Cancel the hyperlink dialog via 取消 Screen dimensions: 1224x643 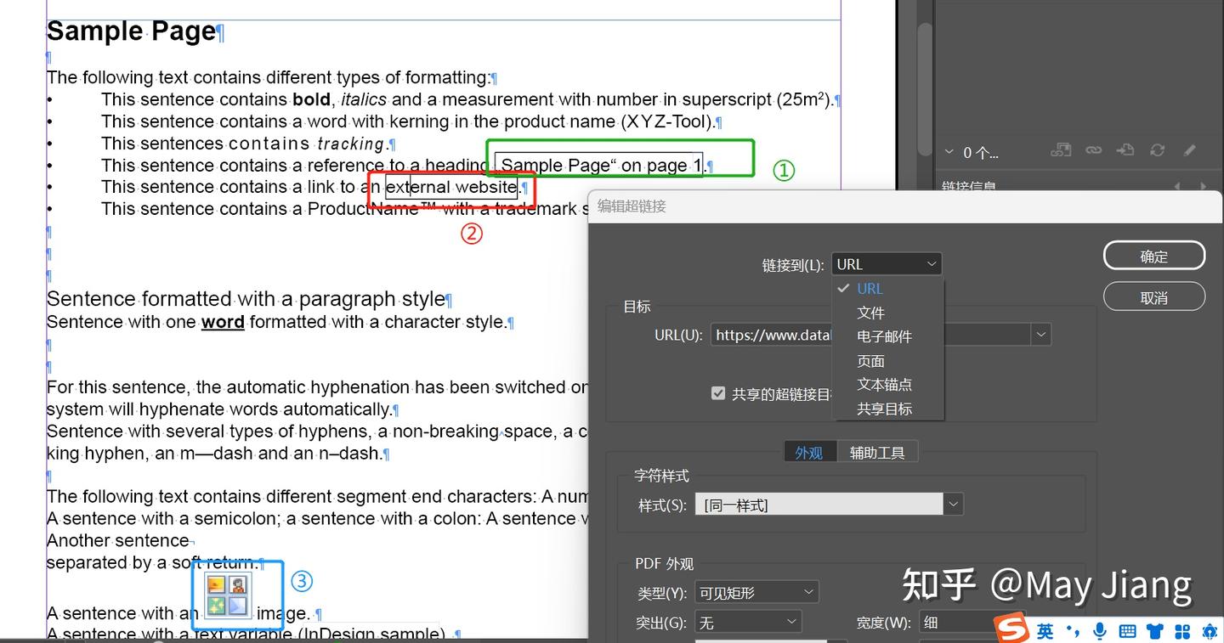pyautogui.click(x=1153, y=296)
